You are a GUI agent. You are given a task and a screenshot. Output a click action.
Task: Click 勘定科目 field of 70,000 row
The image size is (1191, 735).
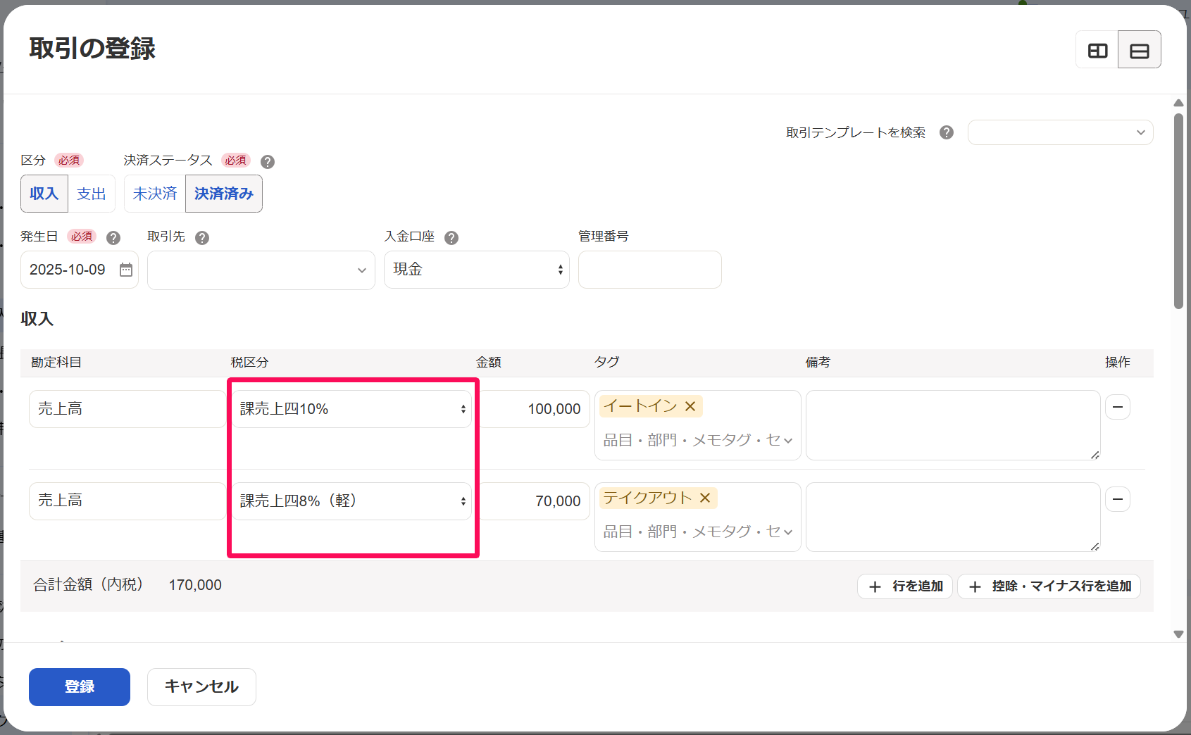127,501
